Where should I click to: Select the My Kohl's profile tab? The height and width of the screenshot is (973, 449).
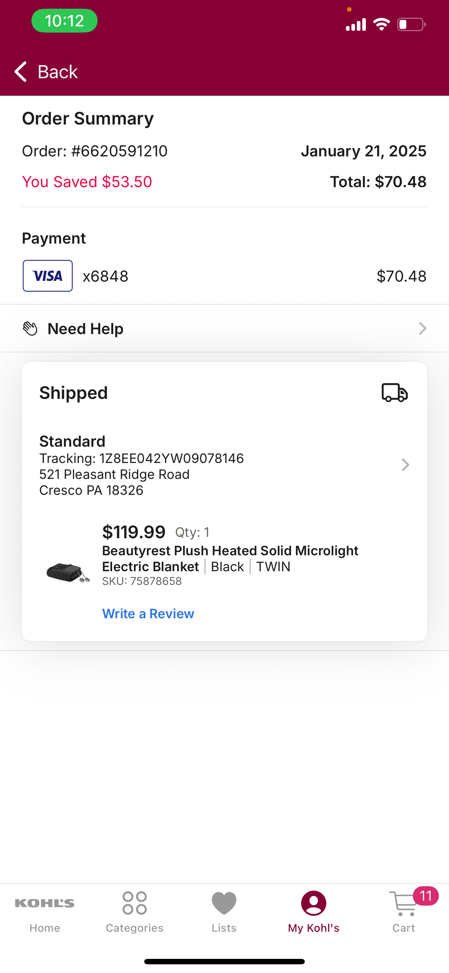(x=313, y=911)
